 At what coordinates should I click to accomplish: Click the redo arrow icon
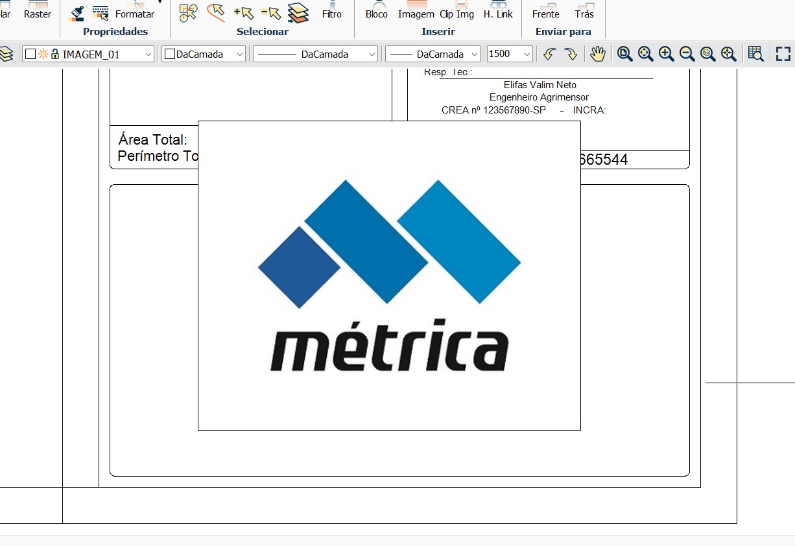(571, 54)
